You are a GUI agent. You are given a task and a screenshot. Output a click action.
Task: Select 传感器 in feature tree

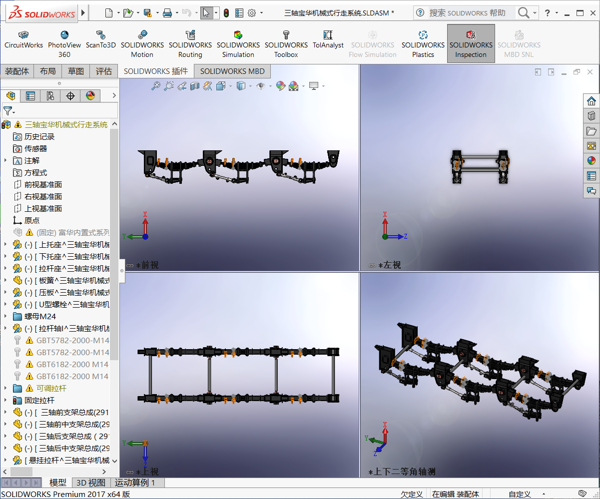point(36,149)
